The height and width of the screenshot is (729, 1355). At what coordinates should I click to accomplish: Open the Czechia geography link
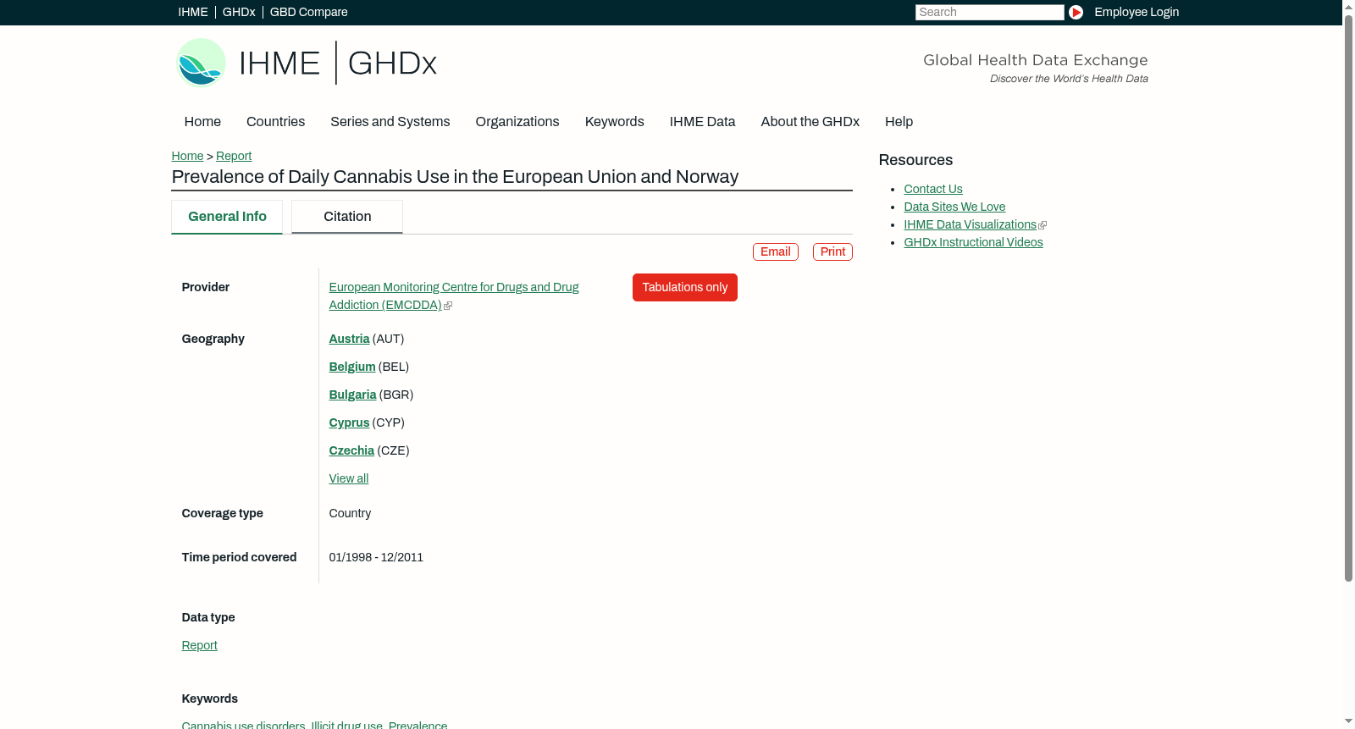coord(351,450)
